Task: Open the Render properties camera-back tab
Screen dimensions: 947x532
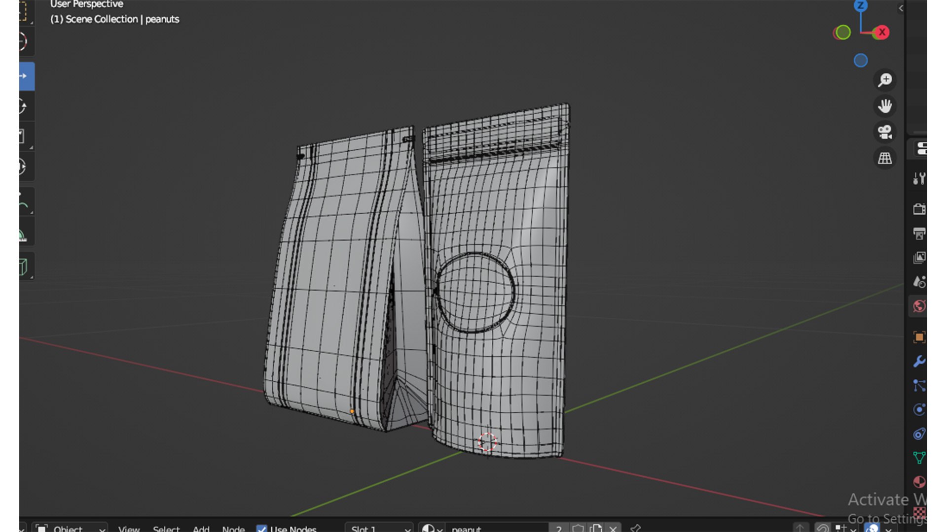Action: pyautogui.click(x=919, y=209)
